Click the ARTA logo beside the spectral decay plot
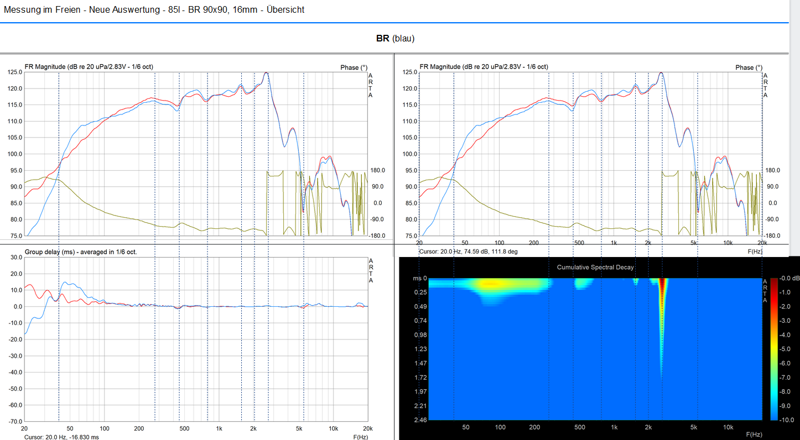The height and width of the screenshot is (440, 800). coord(766,290)
